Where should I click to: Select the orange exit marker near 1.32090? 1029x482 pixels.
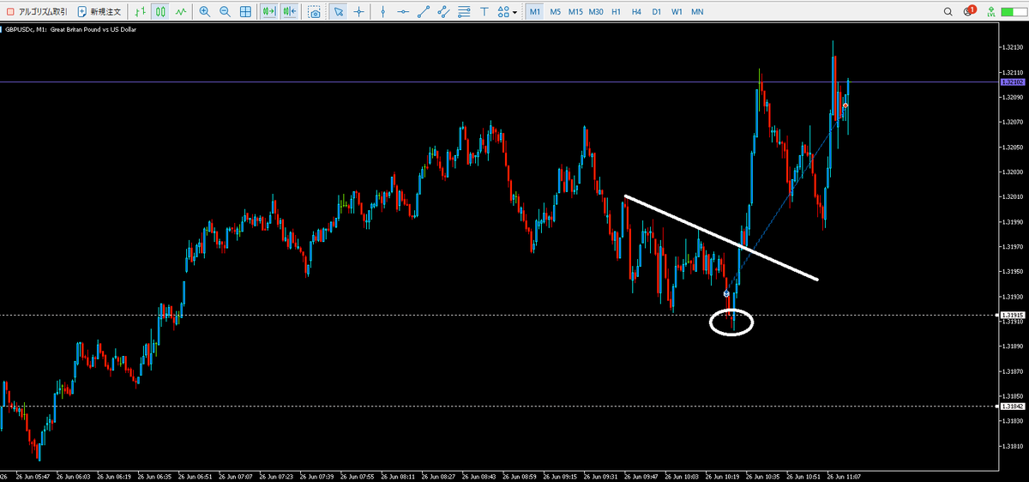point(845,105)
